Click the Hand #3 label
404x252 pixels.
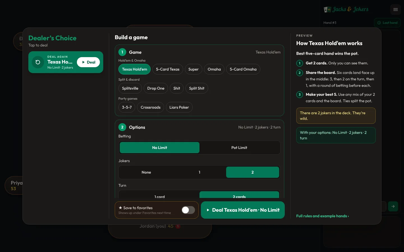[x=330, y=23]
